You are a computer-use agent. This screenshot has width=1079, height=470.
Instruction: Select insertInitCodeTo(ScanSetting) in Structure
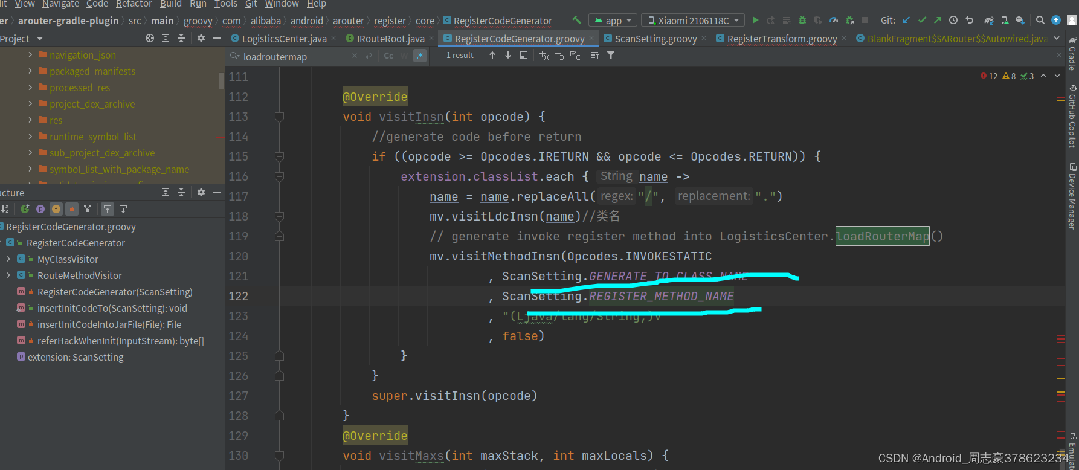[112, 308]
